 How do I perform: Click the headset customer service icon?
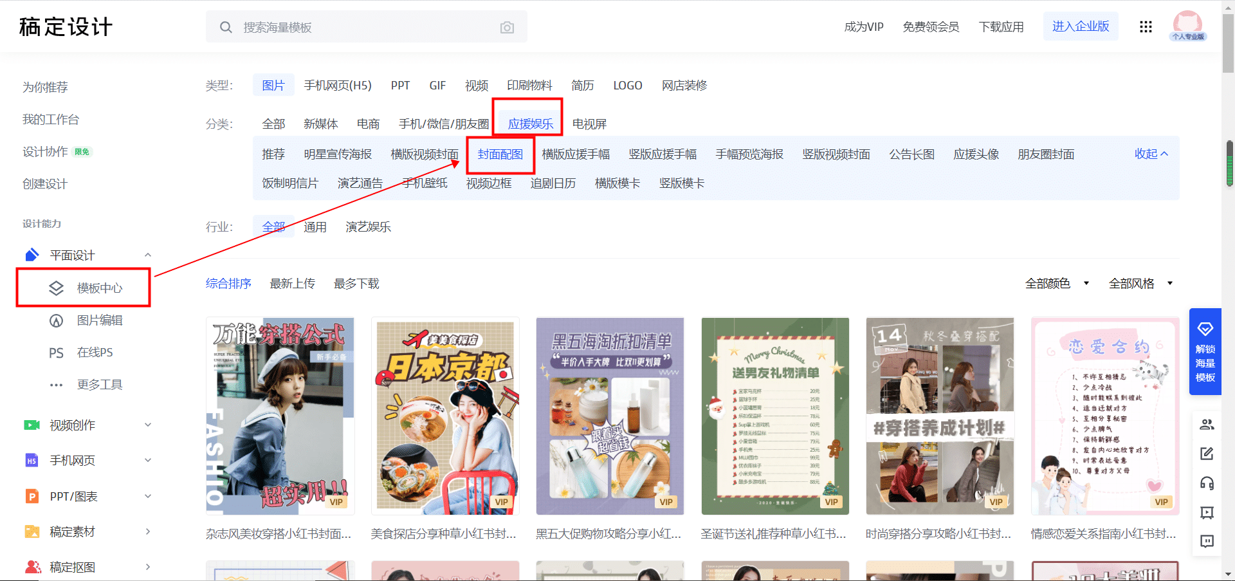(1207, 483)
